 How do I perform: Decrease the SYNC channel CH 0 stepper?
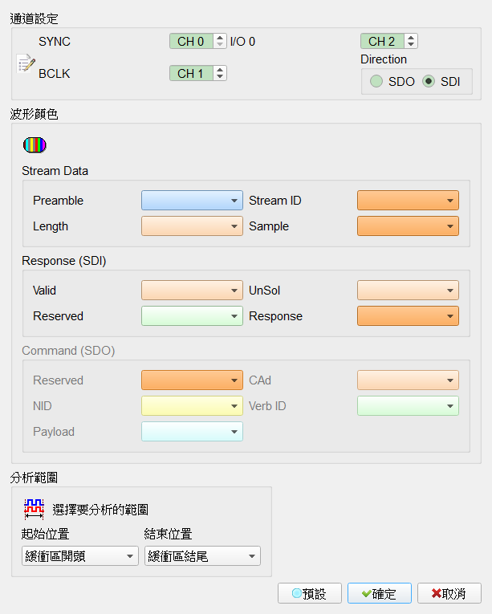[220, 44]
